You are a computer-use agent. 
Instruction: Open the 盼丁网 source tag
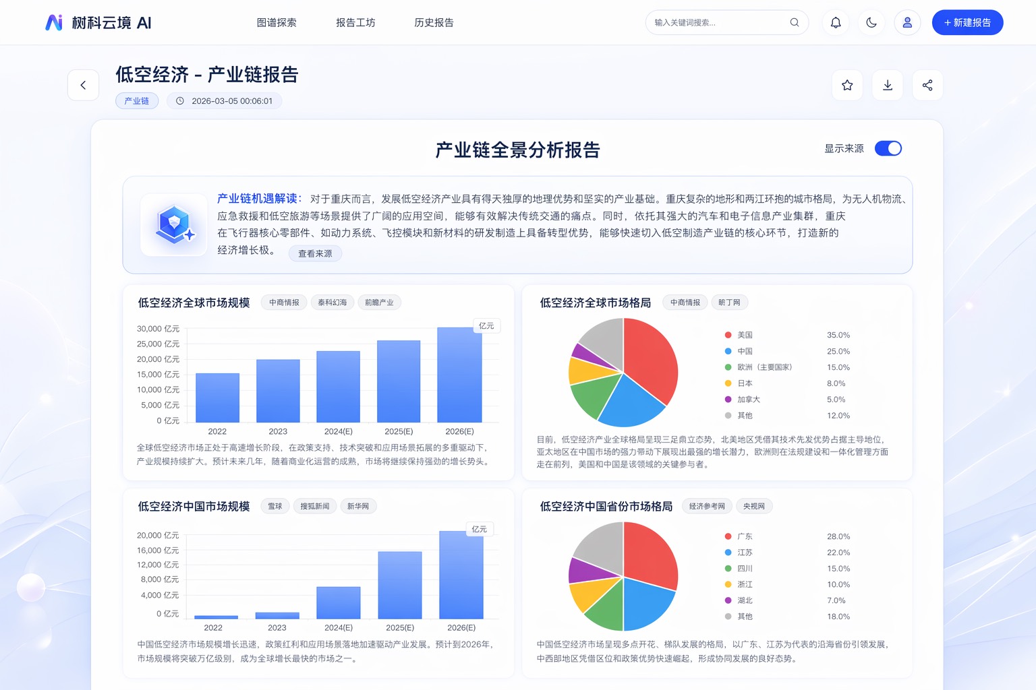click(729, 303)
